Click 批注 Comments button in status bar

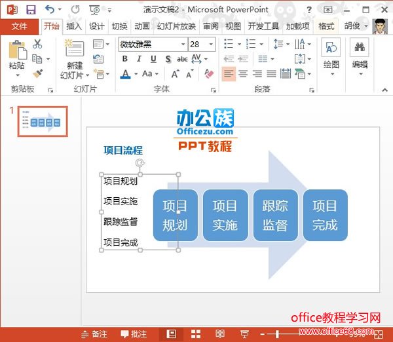click(x=134, y=334)
